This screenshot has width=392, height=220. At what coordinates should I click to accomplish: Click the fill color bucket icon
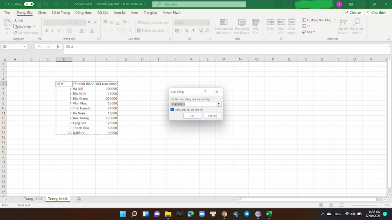pos(82,30)
